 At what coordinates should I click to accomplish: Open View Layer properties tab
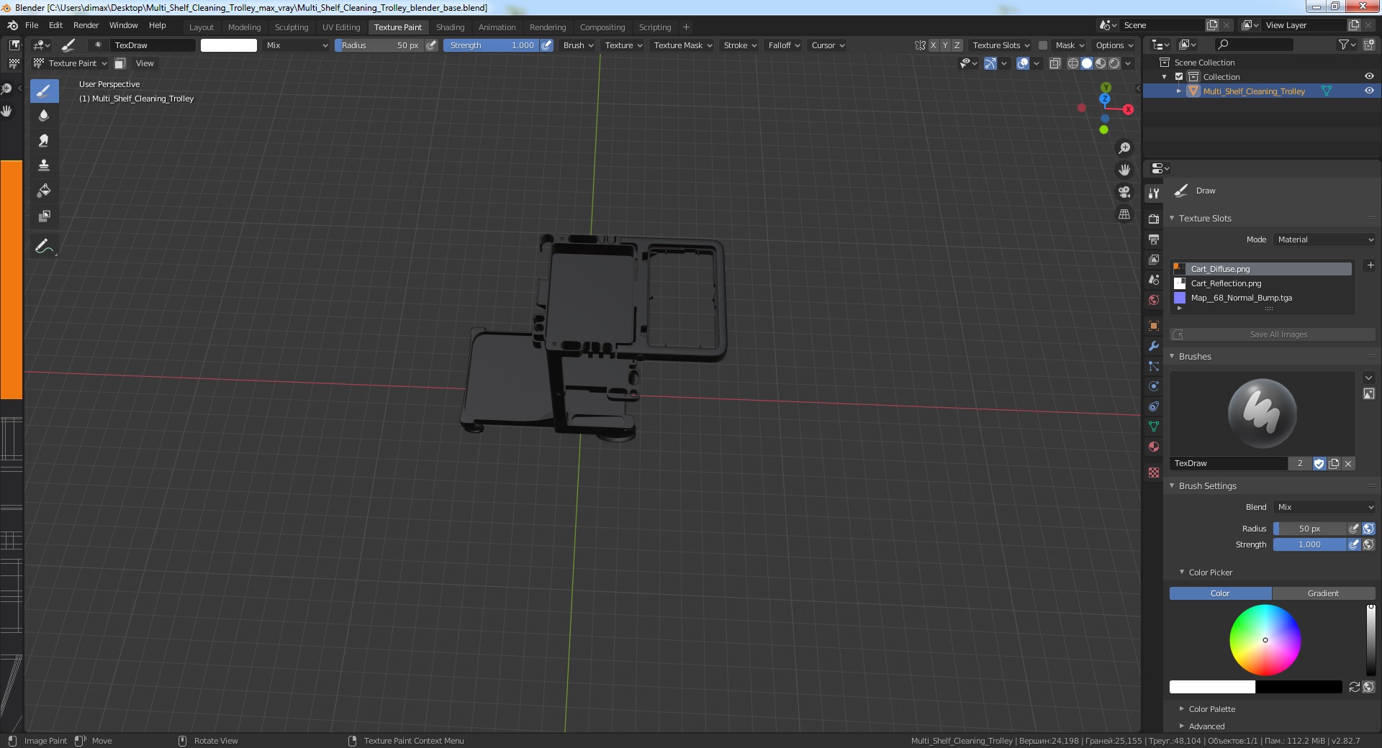pos(1154,259)
